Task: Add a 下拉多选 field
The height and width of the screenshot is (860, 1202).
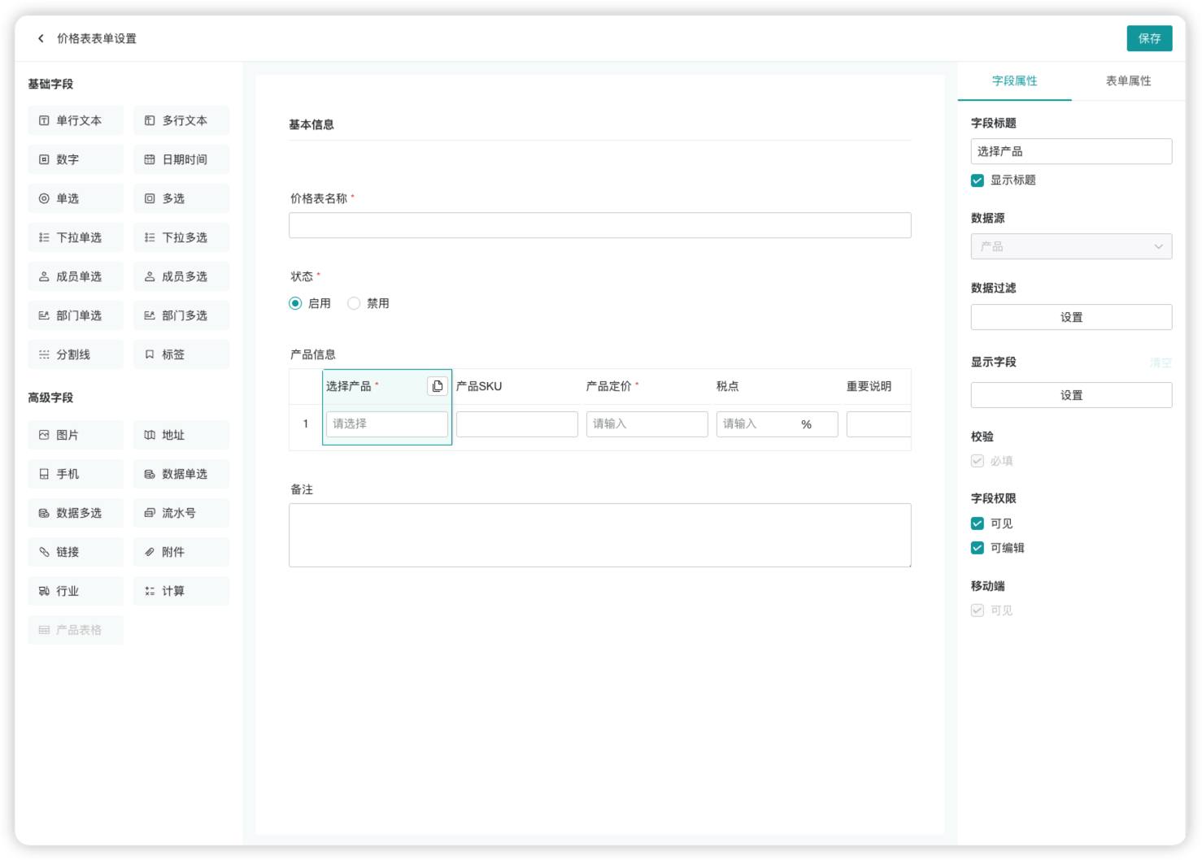Action: pos(181,237)
